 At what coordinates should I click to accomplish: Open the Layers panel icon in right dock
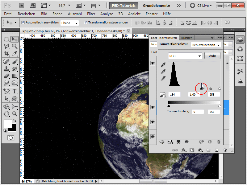[x=240, y=40]
